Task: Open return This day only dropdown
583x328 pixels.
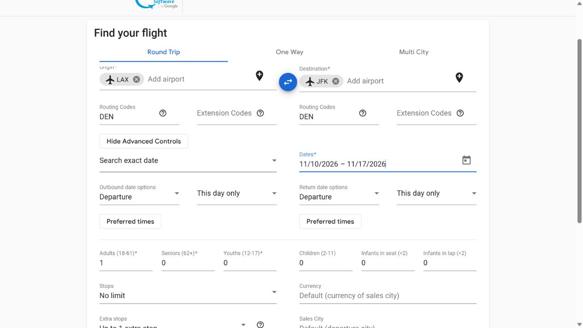Action: [x=436, y=193]
